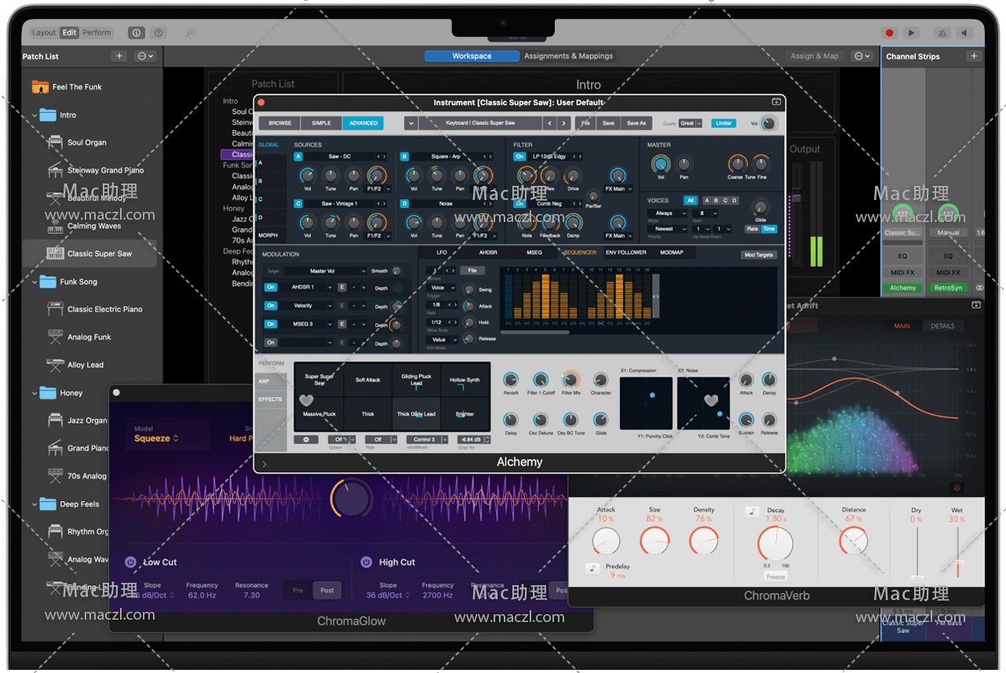Screen dimensions: 1006x673
Task: Toggle source B Square - Arp
Action: tap(405, 157)
